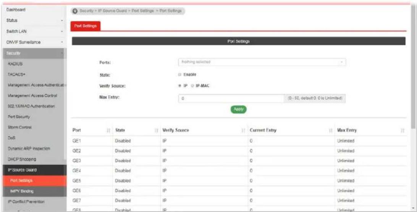
Task: Click the Current Entry column header
Action: coord(263,130)
